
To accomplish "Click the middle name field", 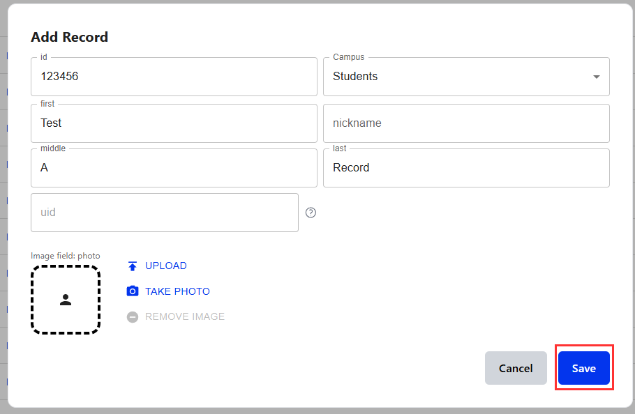I will pos(174,168).
